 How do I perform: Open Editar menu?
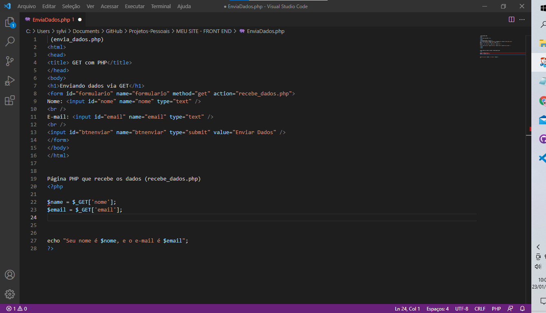click(x=49, y=6)
